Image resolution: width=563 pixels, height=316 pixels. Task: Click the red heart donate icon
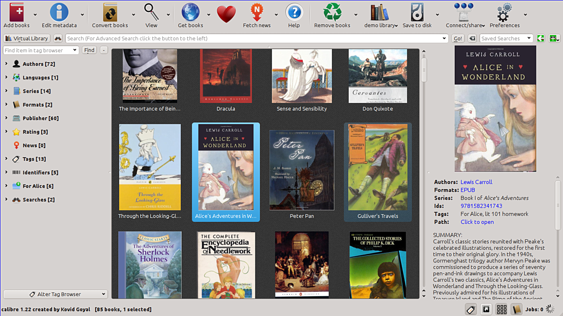coord(226,14)
